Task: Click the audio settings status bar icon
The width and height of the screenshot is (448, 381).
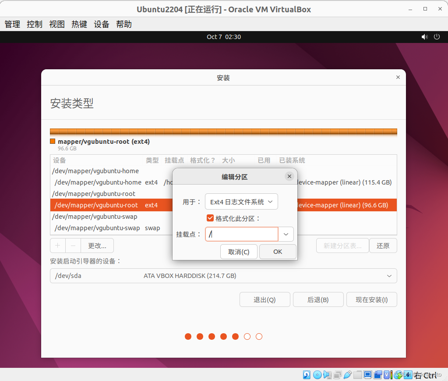Action: click(x=328, y=375)
